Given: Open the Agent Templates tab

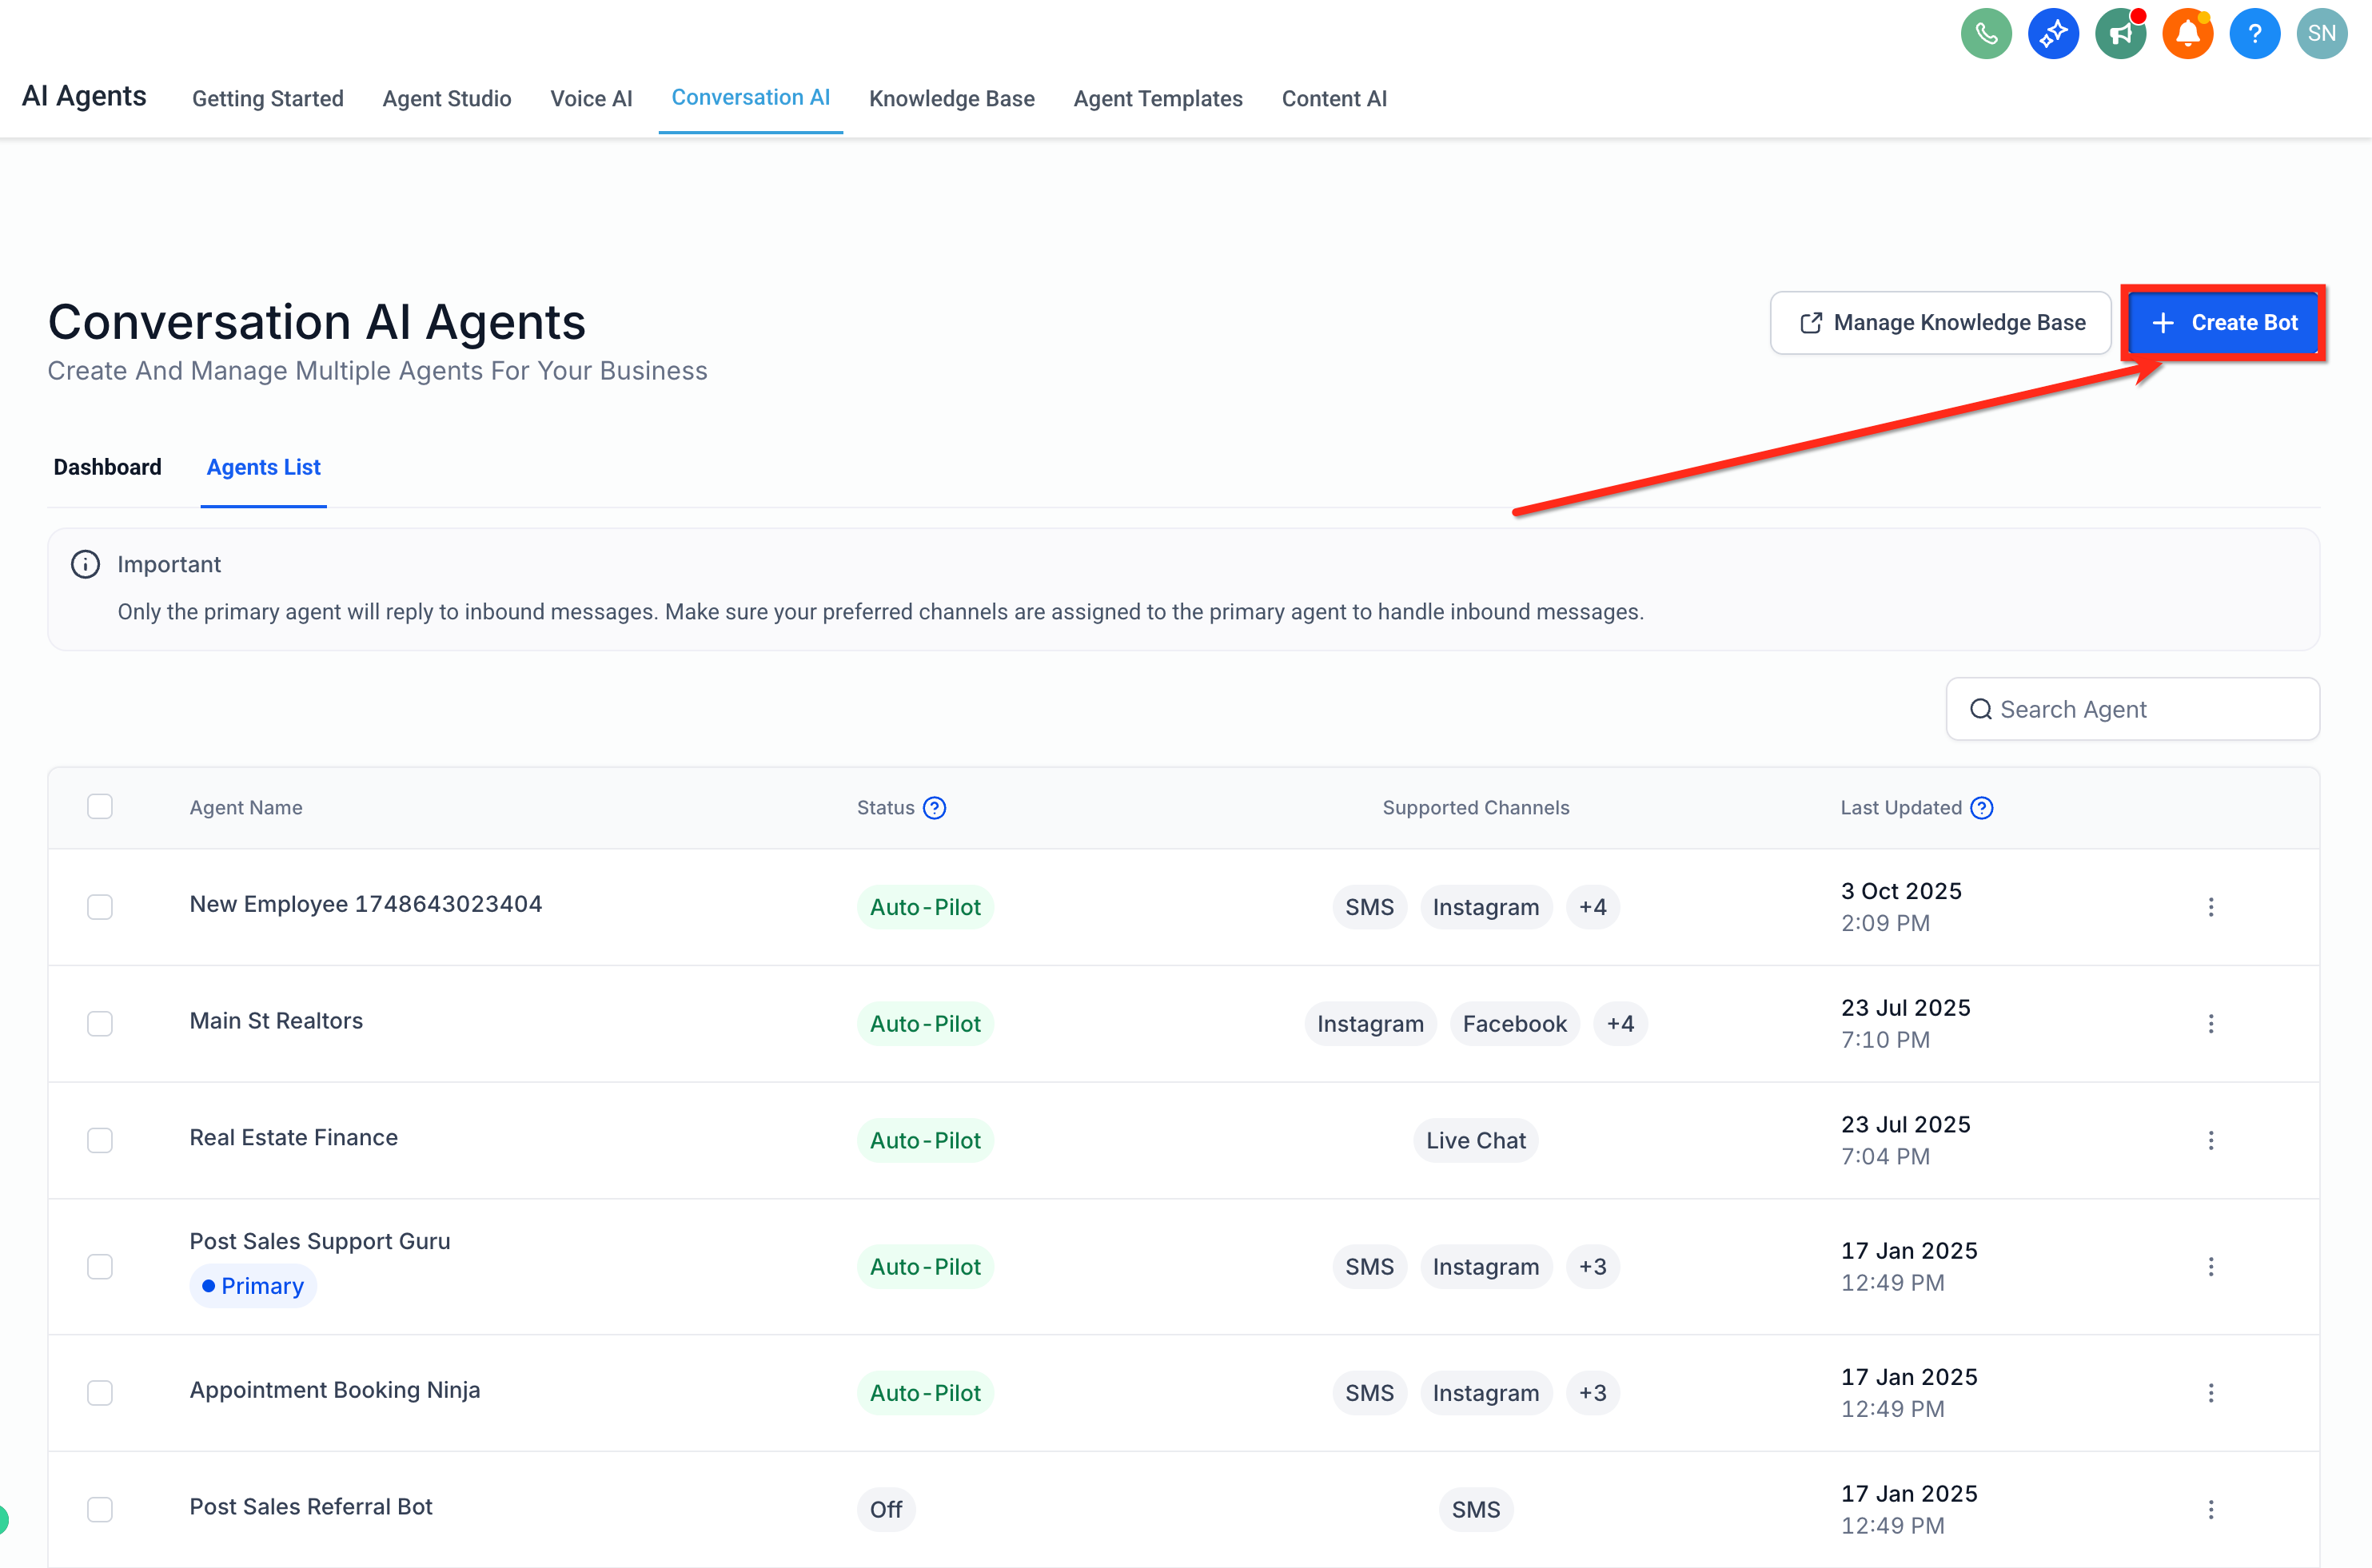Looking at the screenshot, I should (1158, 98).
